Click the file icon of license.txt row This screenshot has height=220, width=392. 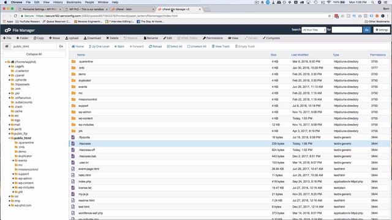tap(73, 188)
